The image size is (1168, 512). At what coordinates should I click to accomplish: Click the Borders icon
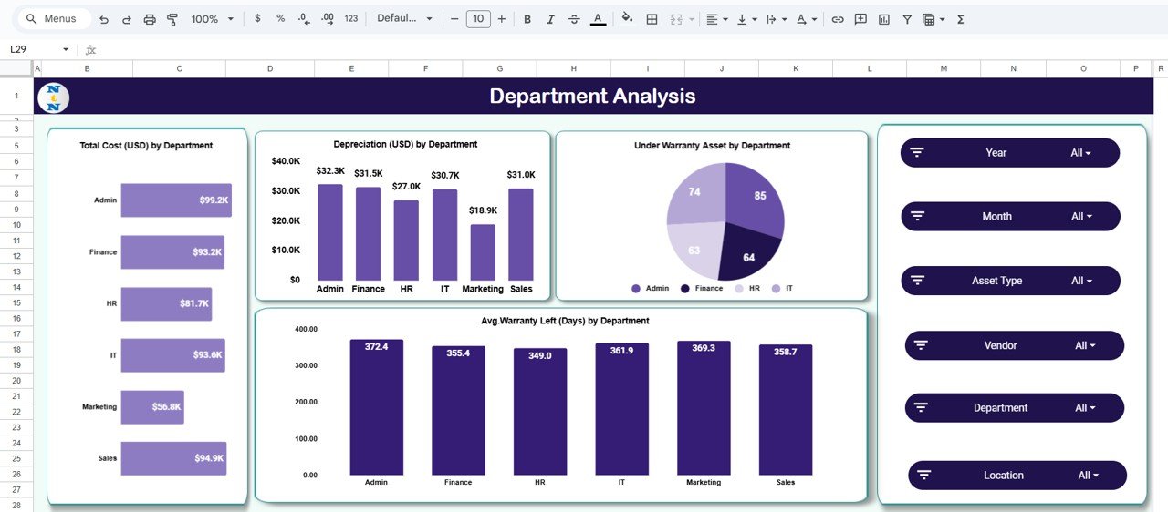[x=652, y=19]
